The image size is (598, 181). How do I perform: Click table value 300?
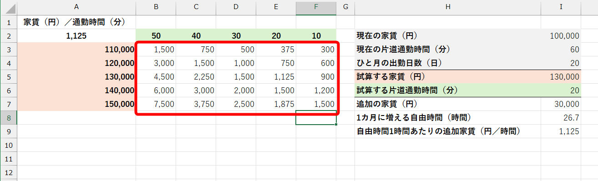(x=316, y=49)
